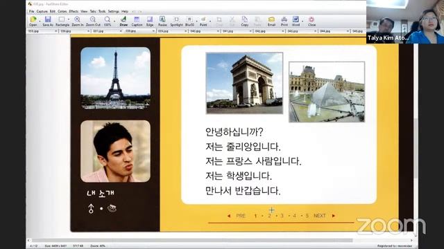Click page number 5 on the slide

(x=307, y=216)
